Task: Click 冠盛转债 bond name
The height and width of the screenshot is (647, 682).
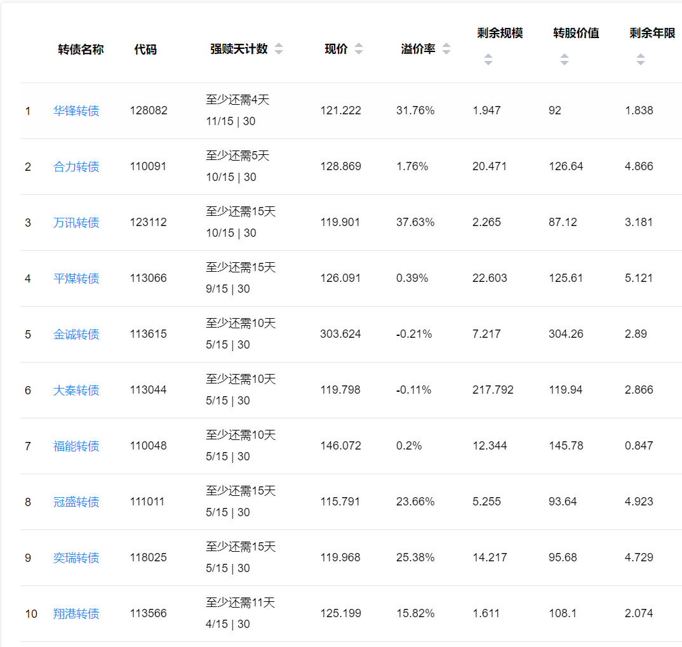Action: pyautogui.click(x=76, y=502)
